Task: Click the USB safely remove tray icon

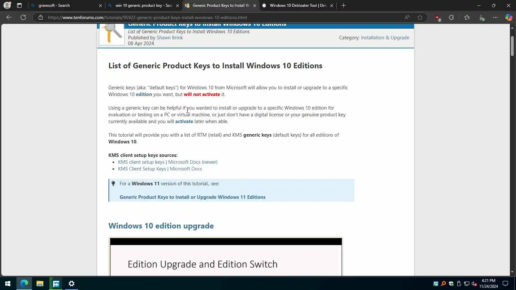Action: tap(459, 284)
